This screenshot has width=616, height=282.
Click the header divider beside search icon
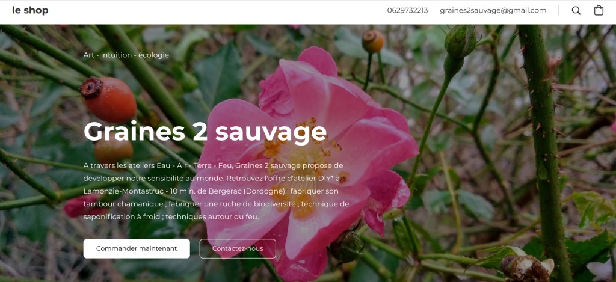coord(558,11)
